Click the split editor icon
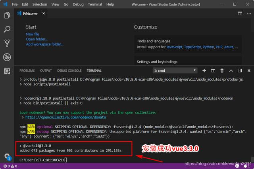The image size is (254, 169). 240,13
